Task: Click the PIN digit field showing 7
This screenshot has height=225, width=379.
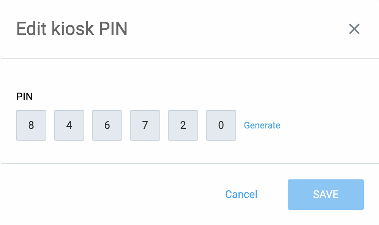Action: coord(145,125)
